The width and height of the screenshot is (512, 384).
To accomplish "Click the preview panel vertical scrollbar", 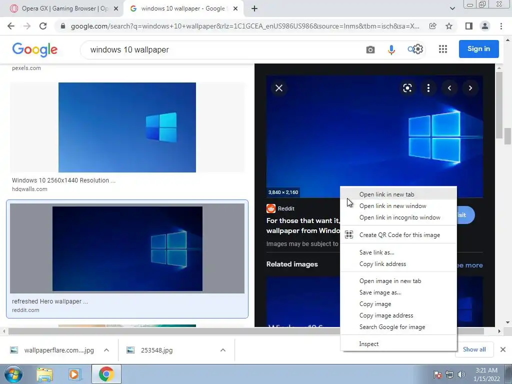I will tap(498, 104).
